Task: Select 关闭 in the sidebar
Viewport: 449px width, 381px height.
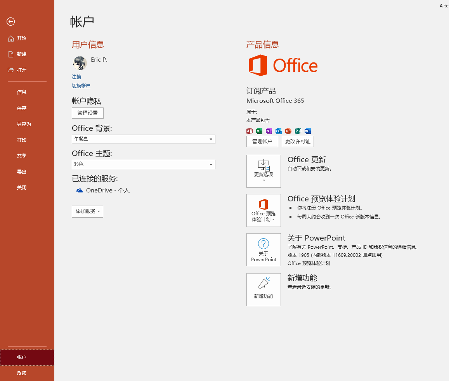Action: click(x=27, y=188)
